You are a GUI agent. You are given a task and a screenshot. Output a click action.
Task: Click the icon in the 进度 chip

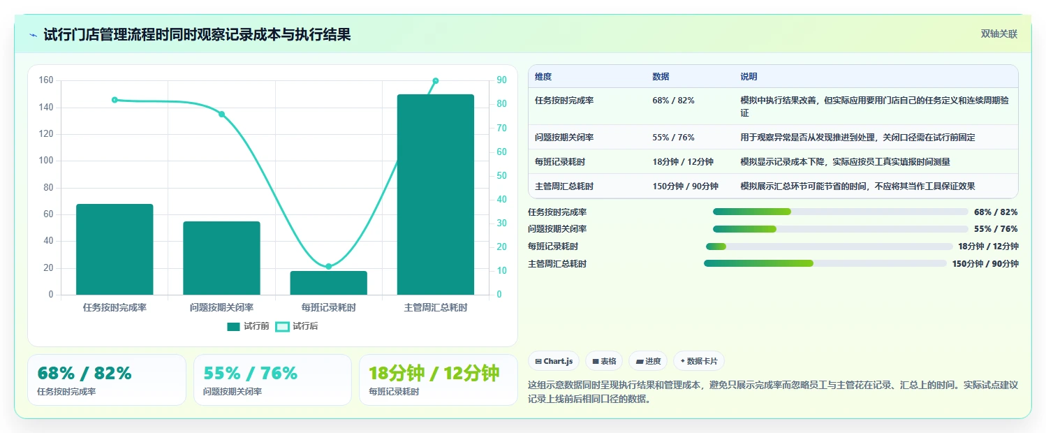click(x=640, y=362)
